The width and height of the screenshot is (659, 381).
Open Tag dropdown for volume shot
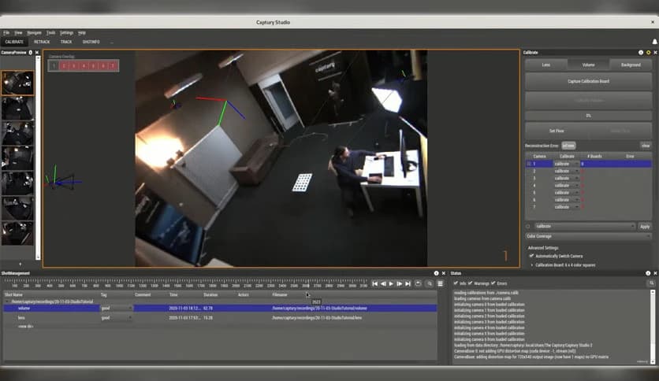pyautogui.click(x=117, y=308)
